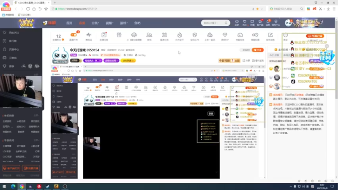Image resolution: width=338 pixels, height=190 pixels.
Task: Open the 推流码 waveform icon
Action: point(89,36)
